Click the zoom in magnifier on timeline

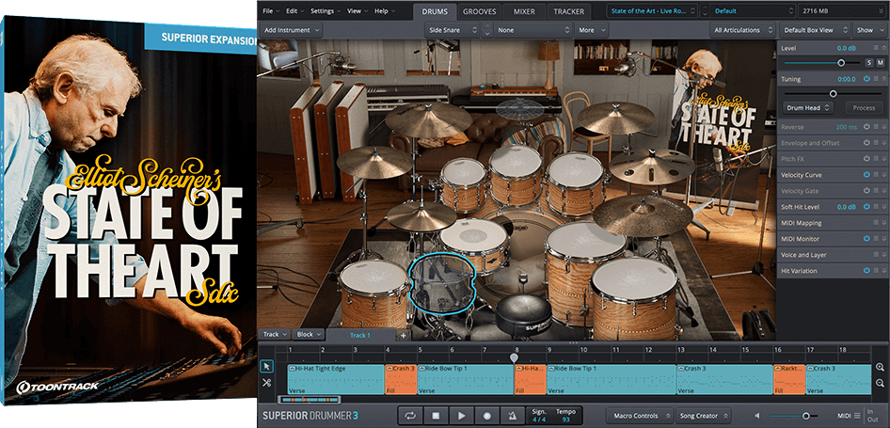(880, 368)
